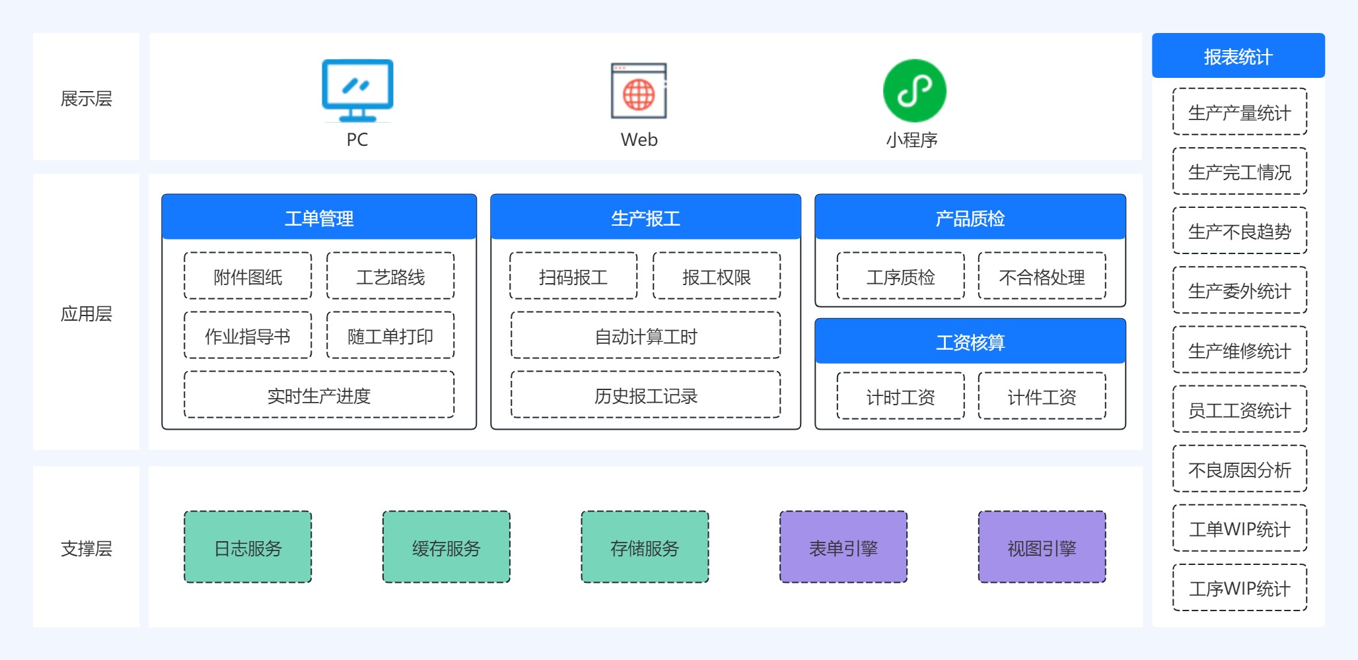Click the green 小程序 mini program icon
1358x660 pixels.
pos(914,91)
